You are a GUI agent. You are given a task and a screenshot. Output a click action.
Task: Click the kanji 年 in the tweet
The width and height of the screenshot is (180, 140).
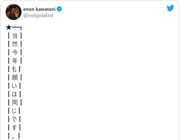tap(15, 61)
